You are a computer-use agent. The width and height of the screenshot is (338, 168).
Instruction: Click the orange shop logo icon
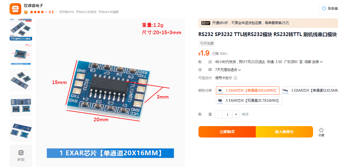15,9
